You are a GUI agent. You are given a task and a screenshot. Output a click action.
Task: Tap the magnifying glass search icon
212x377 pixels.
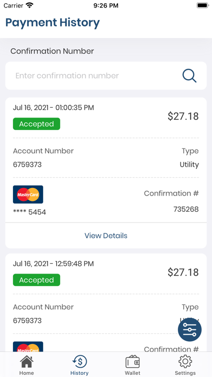pos(189,76)
